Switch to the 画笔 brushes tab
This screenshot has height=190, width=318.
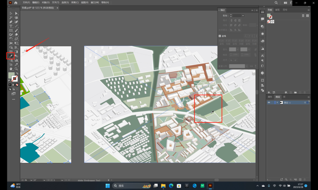point(277,10)
